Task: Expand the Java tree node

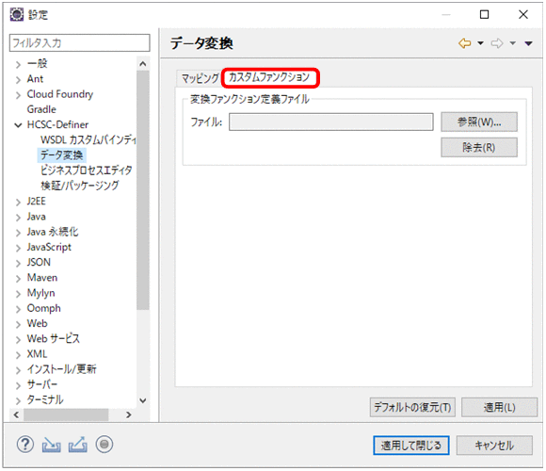Action: 18,218
